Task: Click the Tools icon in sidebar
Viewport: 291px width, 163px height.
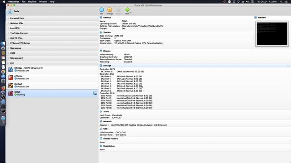Action: point(10,11)
